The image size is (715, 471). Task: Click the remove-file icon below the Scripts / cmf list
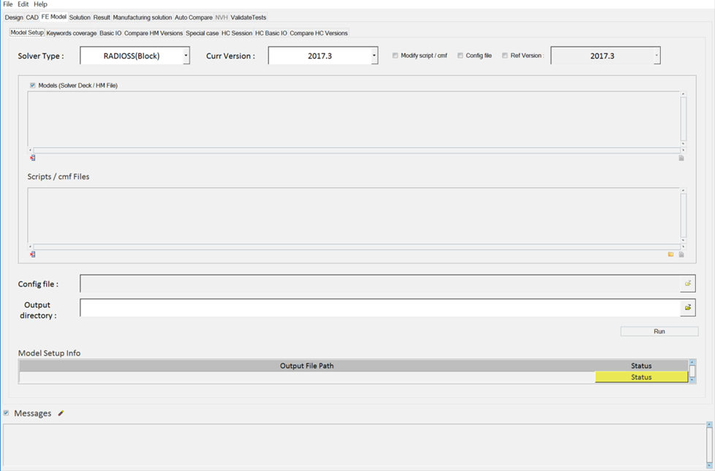[x=32, y=255]
